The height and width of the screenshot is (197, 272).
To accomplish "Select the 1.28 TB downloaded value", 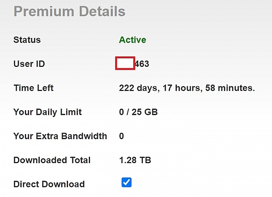I will click(x=135, y=160).
